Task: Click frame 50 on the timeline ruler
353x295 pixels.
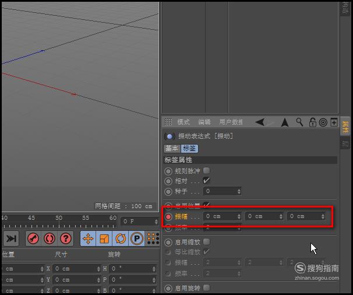Action: click(59, 218)
